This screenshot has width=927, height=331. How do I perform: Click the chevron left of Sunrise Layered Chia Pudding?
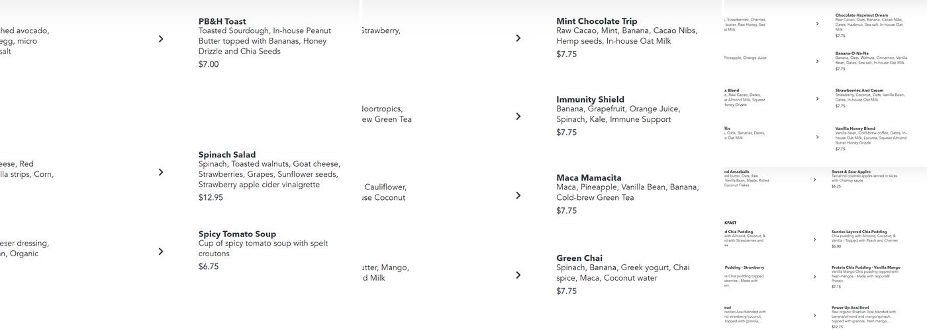click(814, 240)
